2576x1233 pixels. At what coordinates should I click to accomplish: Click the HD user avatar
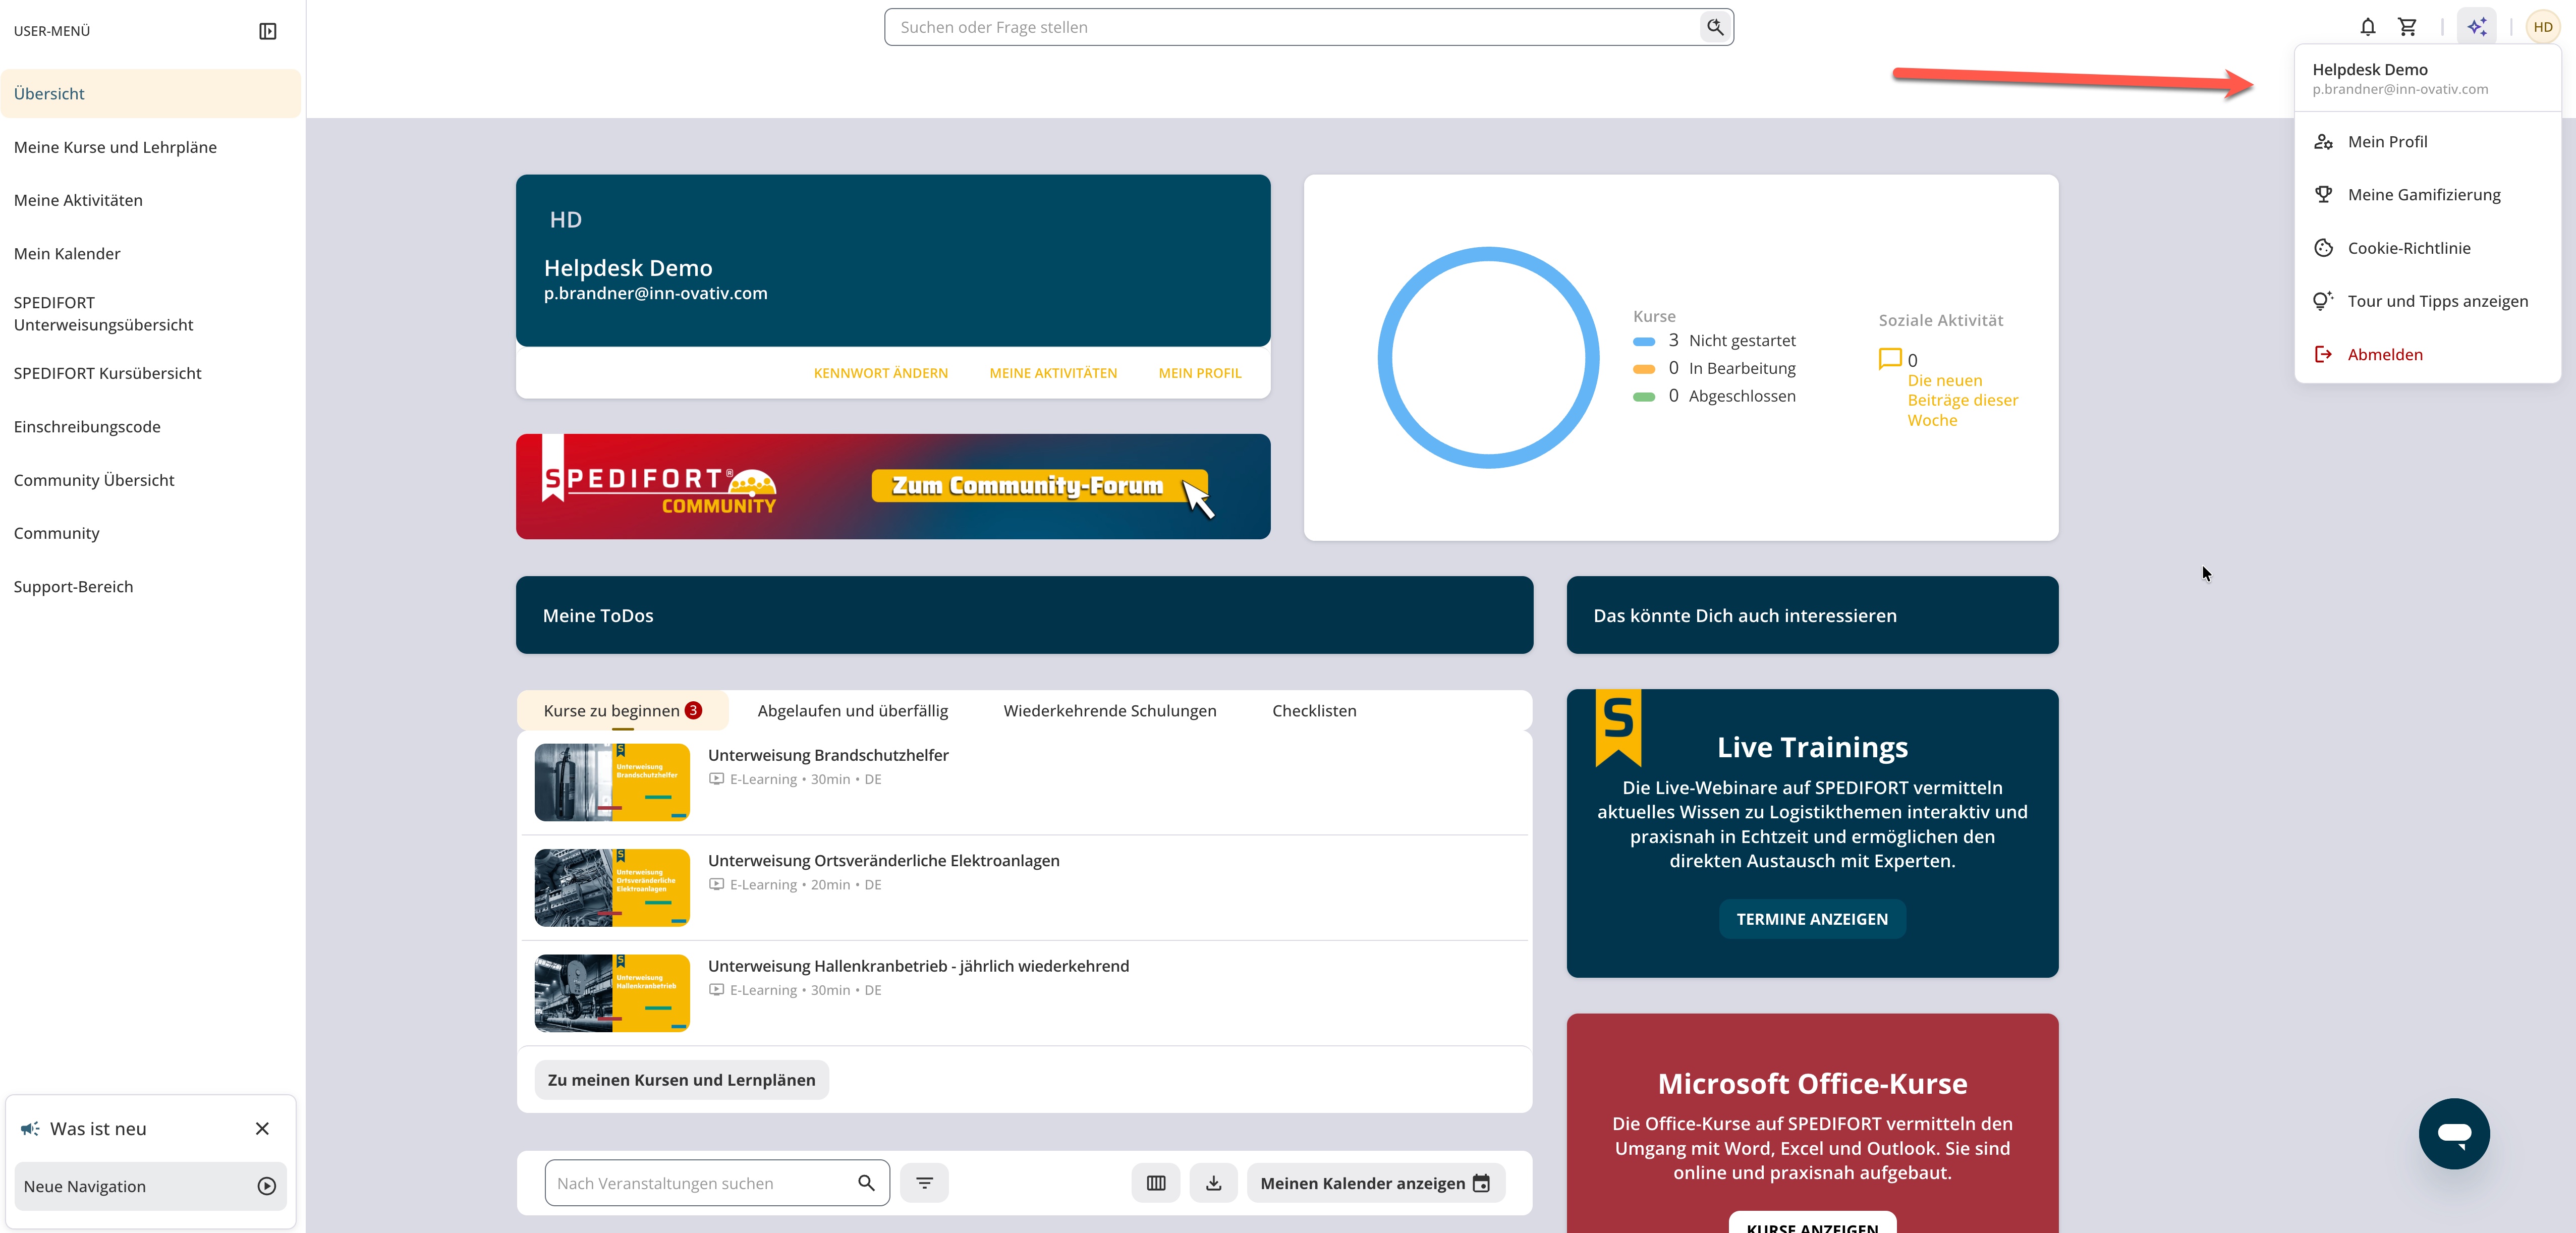coord(2543,27)
